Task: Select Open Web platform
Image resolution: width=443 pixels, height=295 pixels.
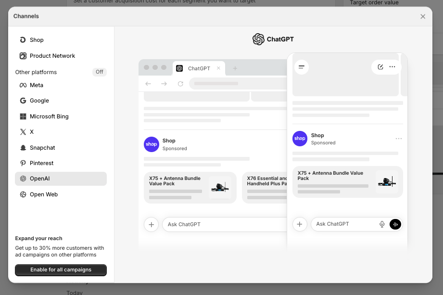Action: (61, 194)
